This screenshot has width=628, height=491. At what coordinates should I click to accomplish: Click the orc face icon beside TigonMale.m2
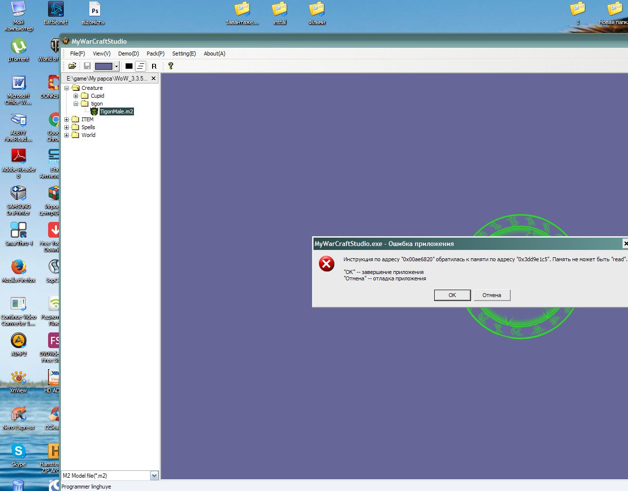pyautogui.click(x=94, y=111)
